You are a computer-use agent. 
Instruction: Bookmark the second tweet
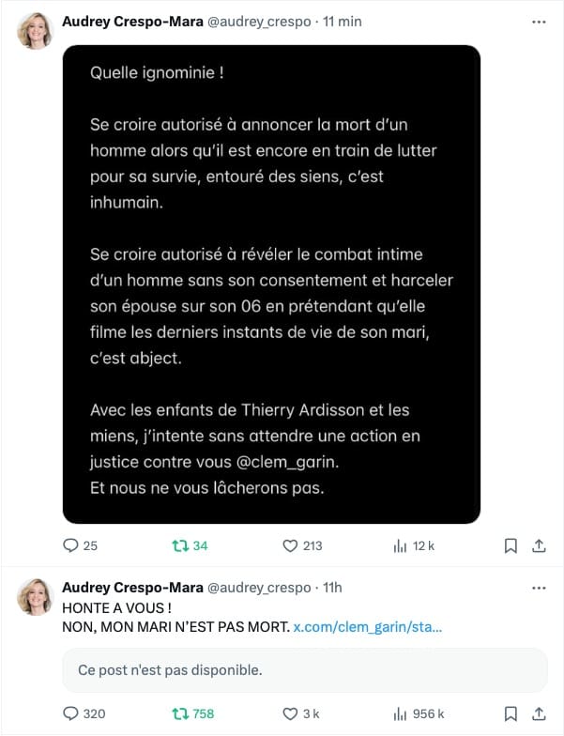click(x=511, y=713)
